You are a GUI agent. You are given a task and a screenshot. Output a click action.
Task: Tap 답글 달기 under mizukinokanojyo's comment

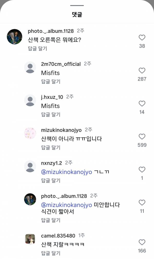(51, 147)
